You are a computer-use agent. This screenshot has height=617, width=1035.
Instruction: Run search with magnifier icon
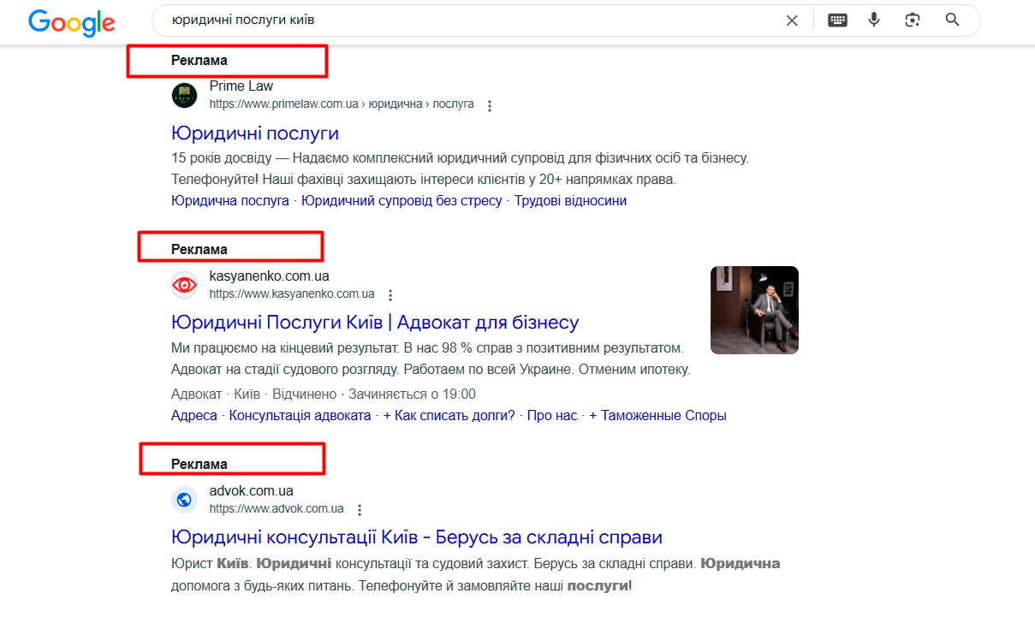point(952,20)
